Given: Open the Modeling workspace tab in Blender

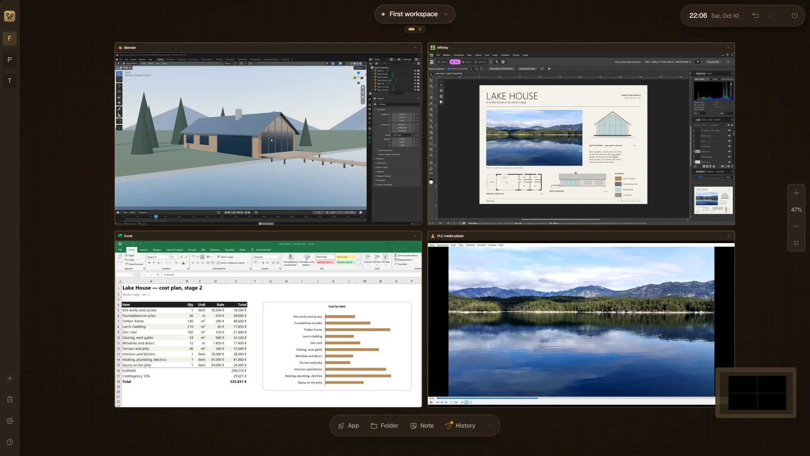Looking at the screenshot, I should 171,60.
